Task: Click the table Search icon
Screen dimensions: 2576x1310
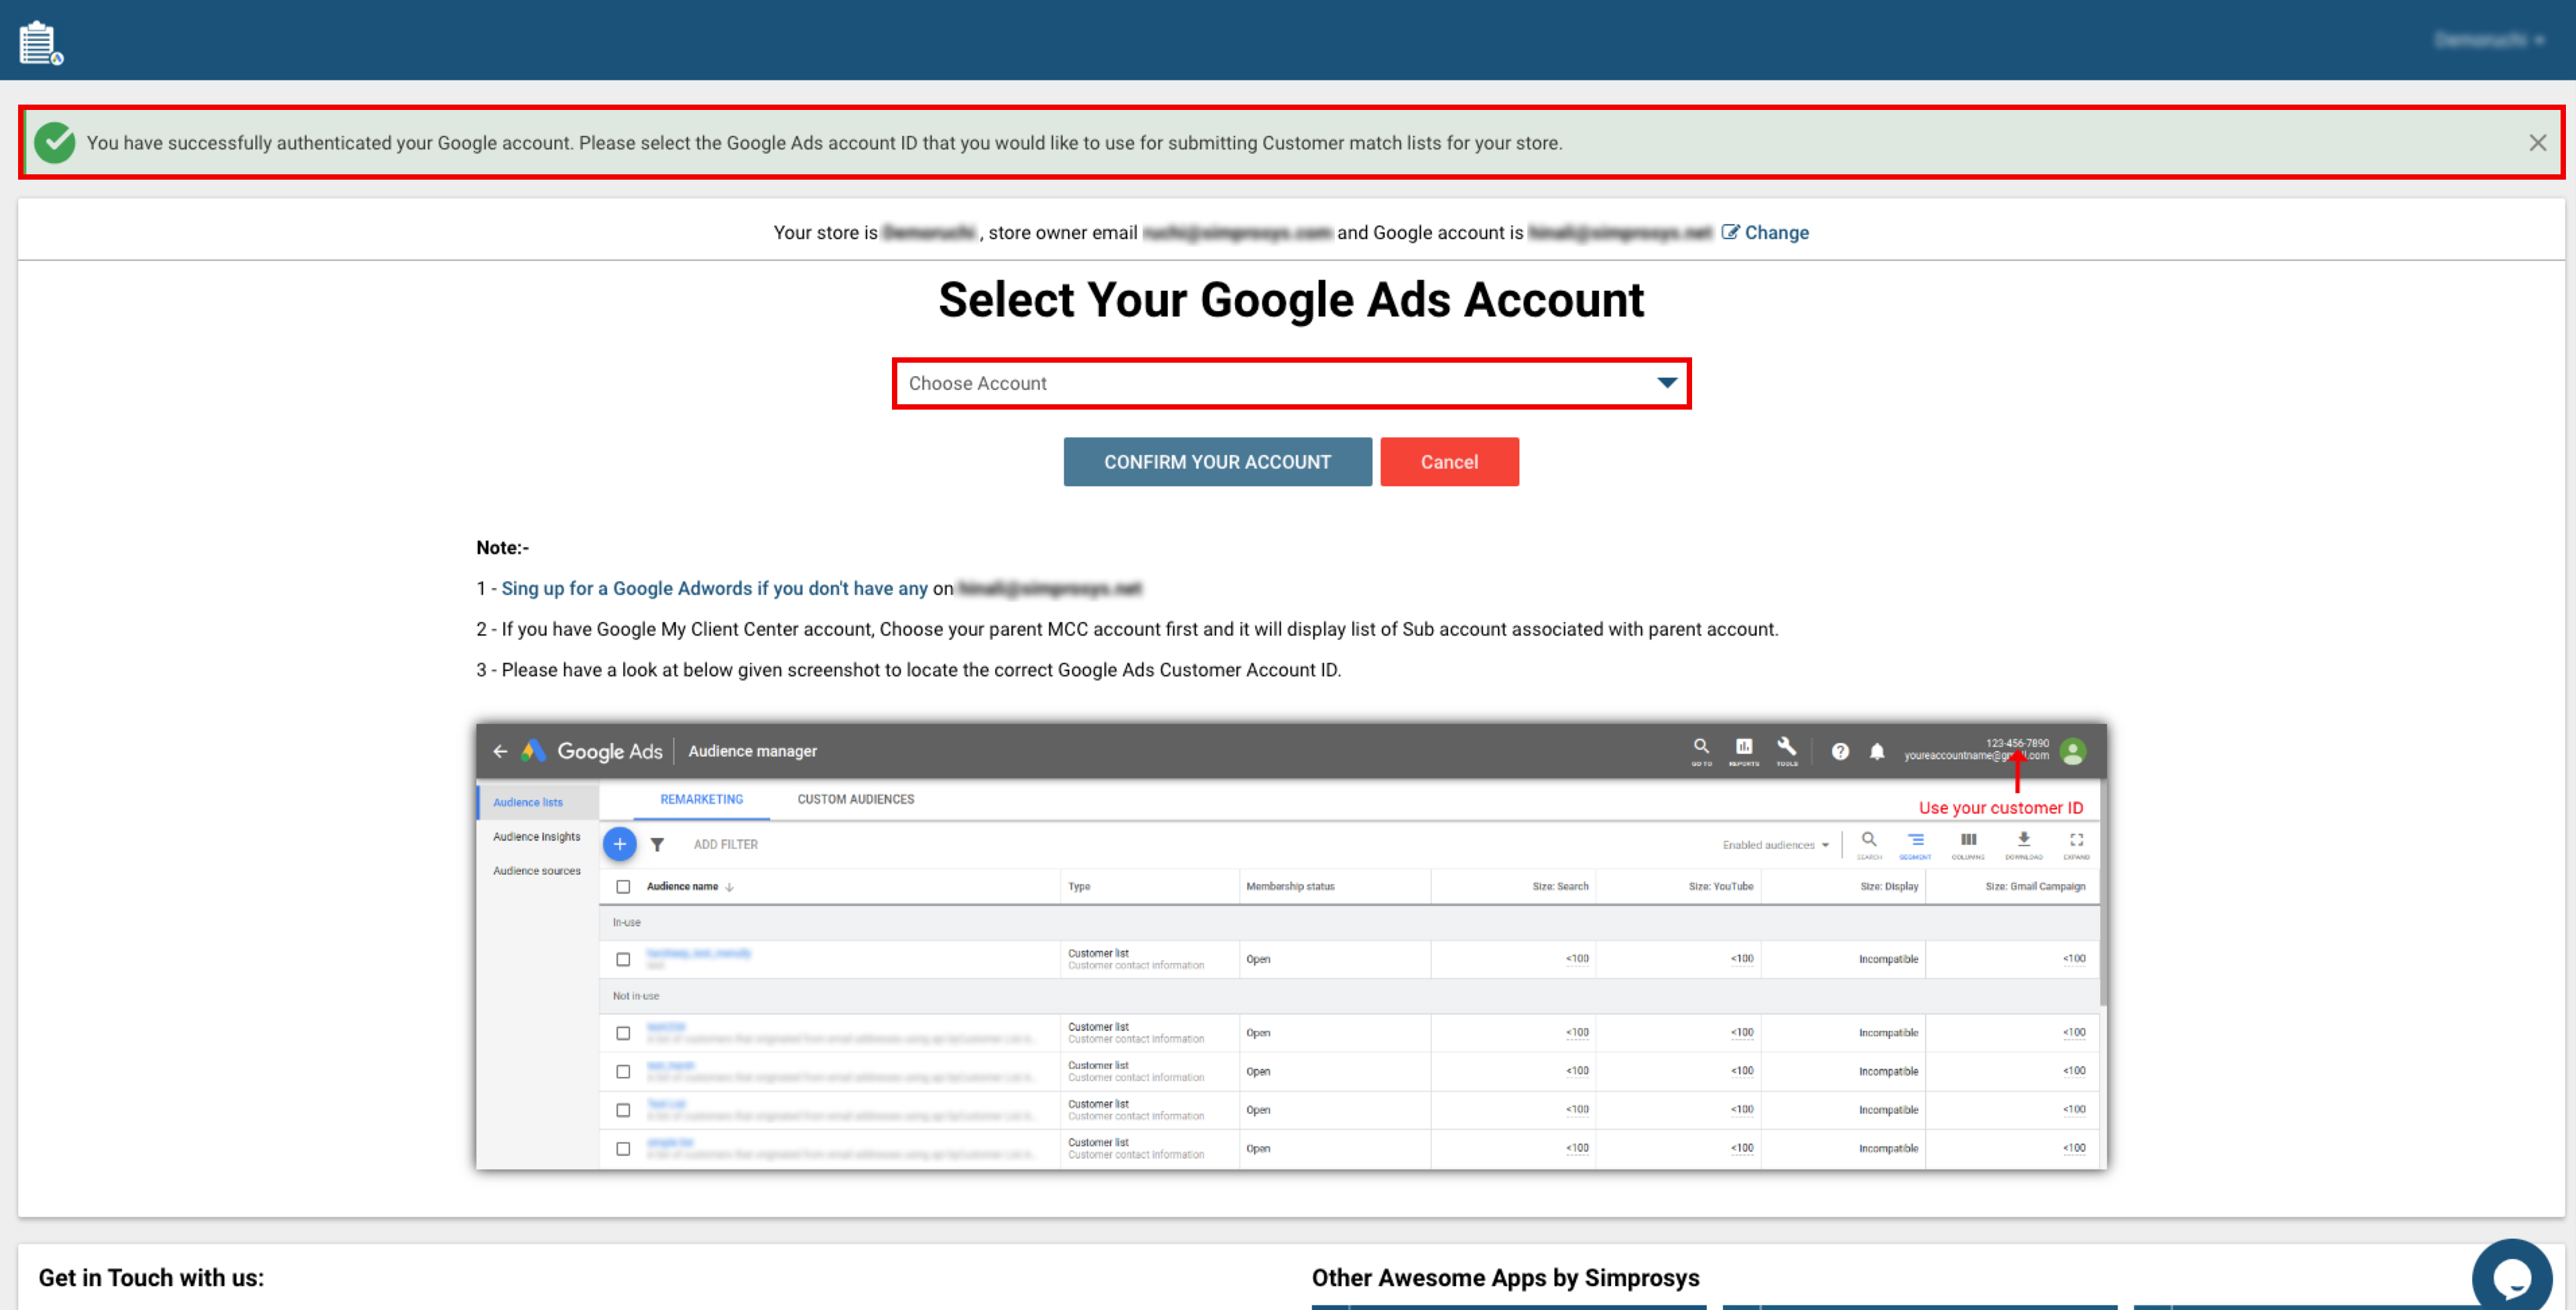Action: click(1869, 845)
